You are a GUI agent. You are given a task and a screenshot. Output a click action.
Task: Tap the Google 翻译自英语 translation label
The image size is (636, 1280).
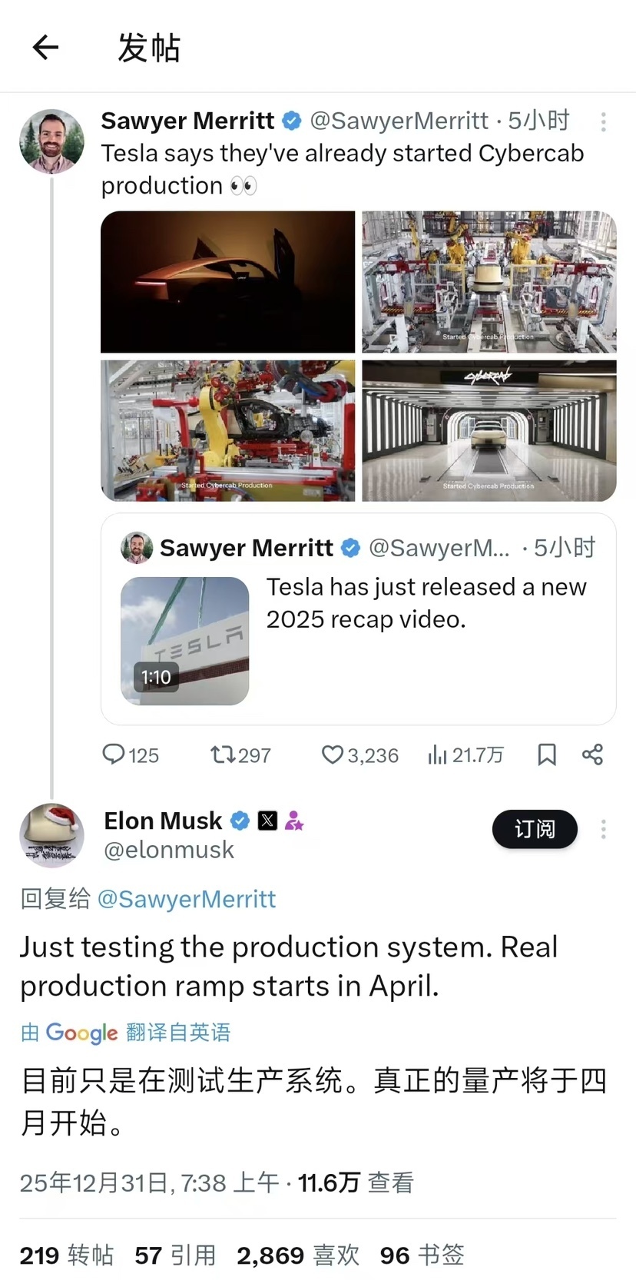(x=126, y=1032)
